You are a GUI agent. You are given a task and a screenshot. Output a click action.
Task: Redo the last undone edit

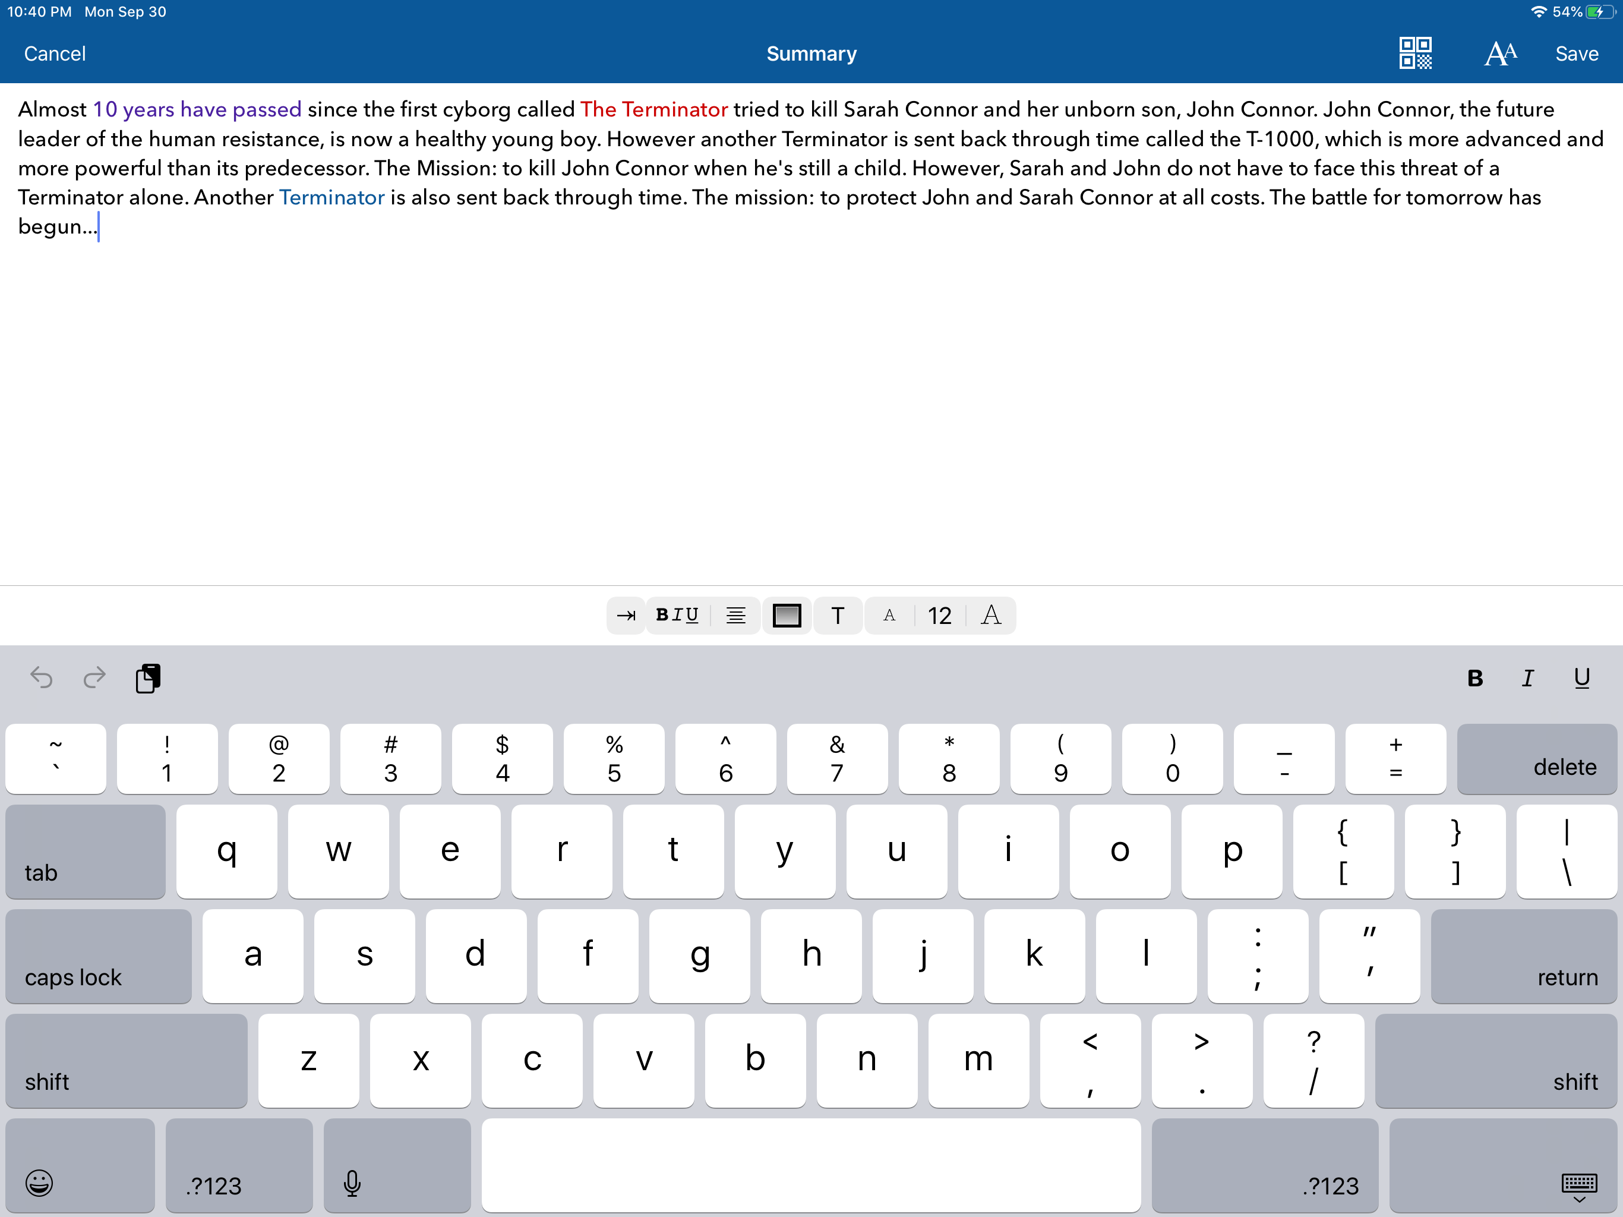pyautogui.click(x=94, y=677)
